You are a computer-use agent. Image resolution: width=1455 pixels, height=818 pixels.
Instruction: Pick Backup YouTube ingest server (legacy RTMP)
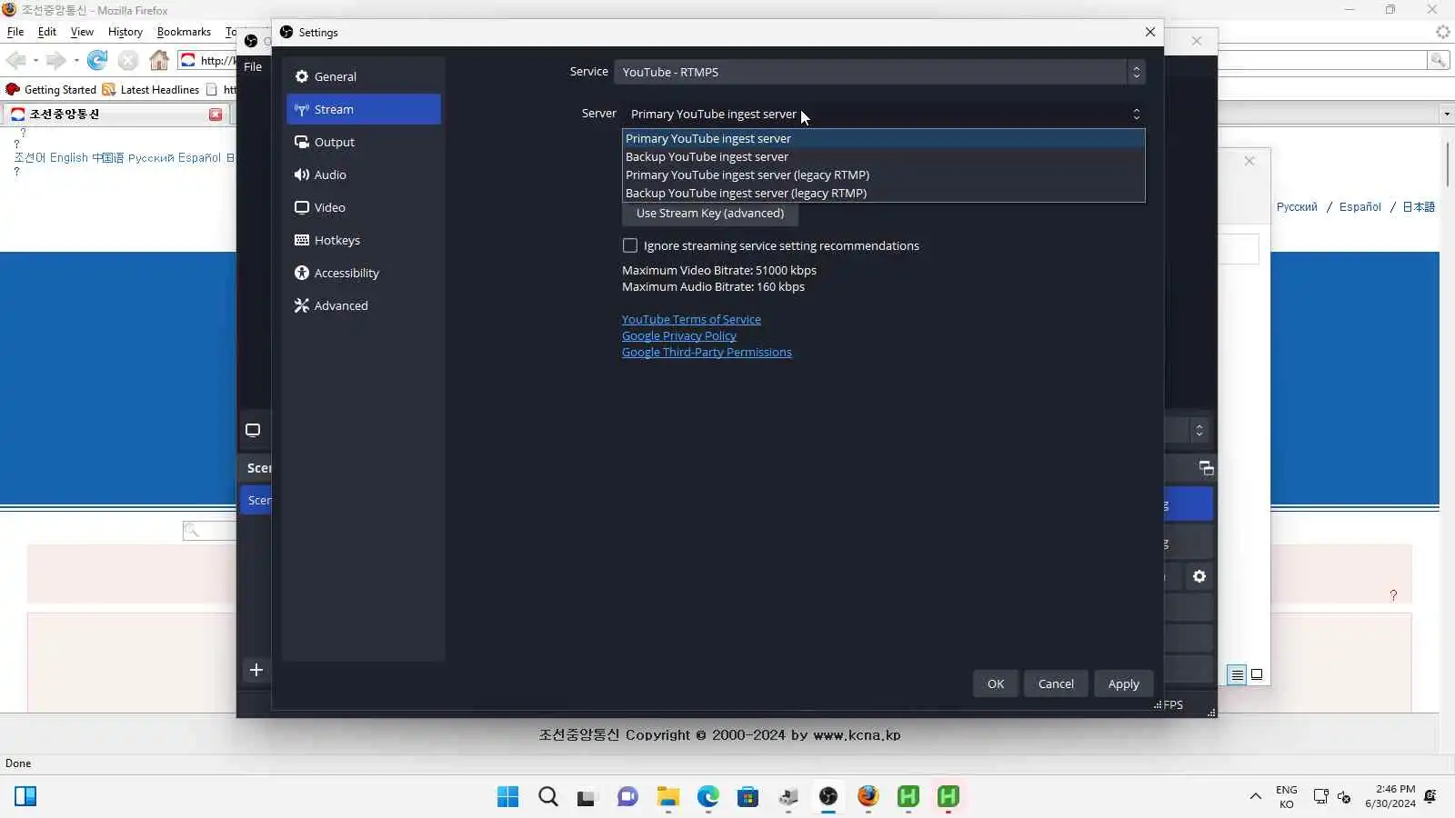click(883, 193)
